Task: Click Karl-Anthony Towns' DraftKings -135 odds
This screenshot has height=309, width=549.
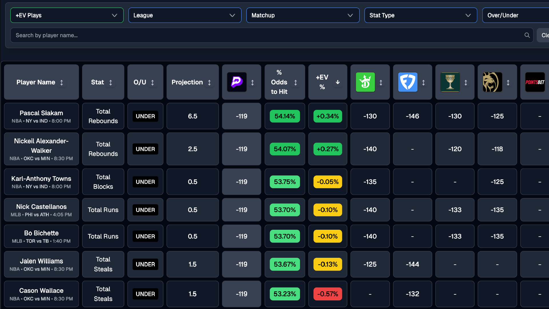Action: click(x=370, y=182)
